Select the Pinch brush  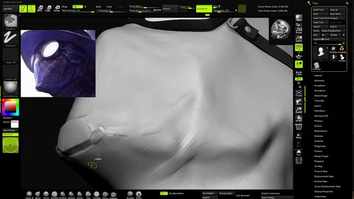(46, 195)
